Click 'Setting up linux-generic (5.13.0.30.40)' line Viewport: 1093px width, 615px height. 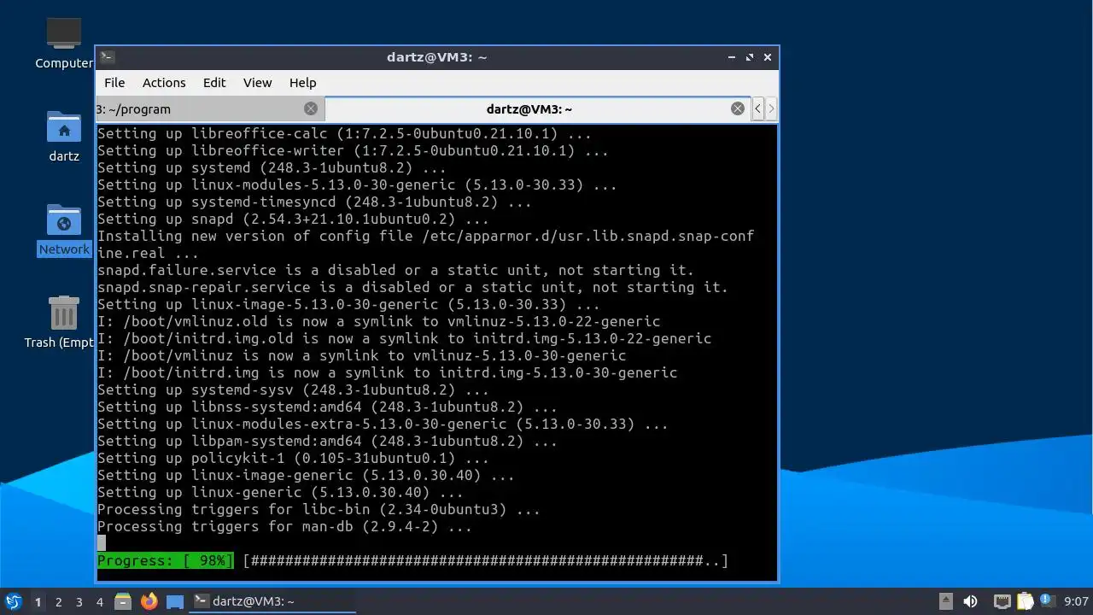pyautogui.click(x=280, y=492)
